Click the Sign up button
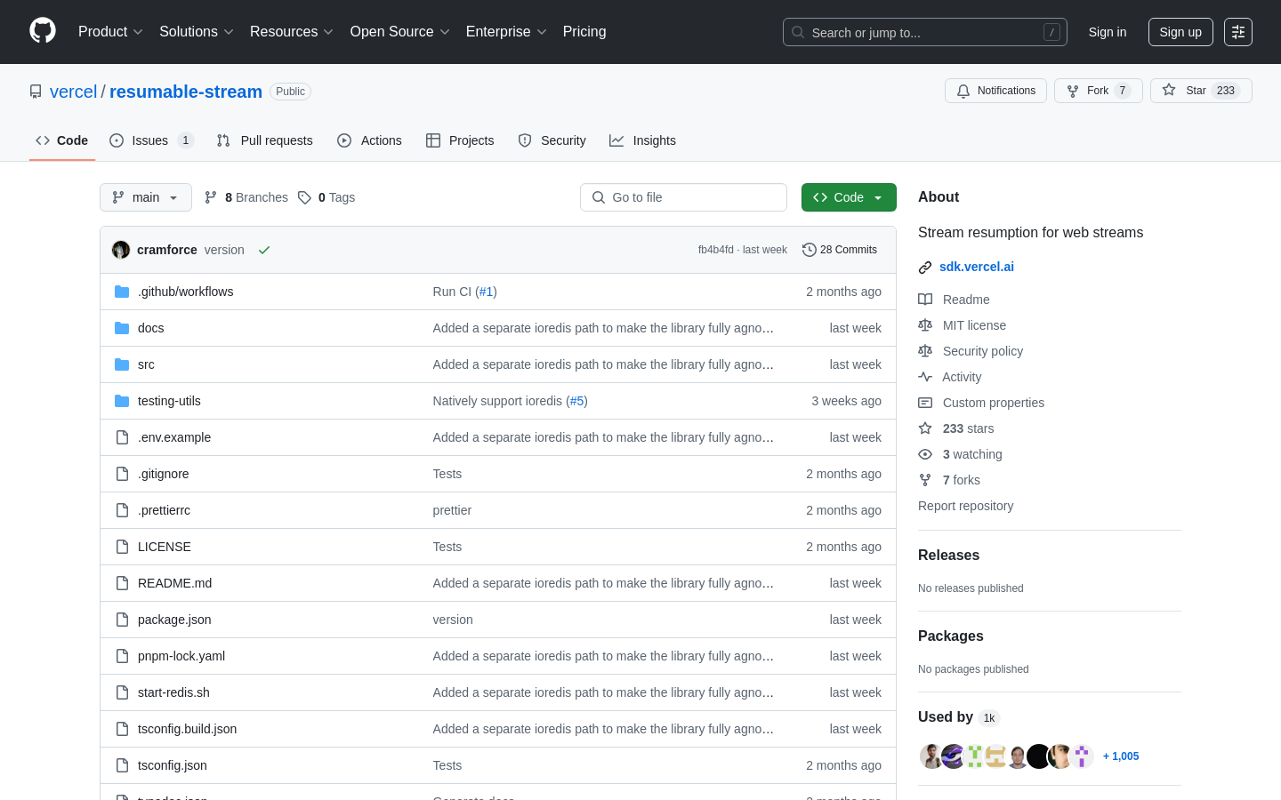 click(1180, 32)
